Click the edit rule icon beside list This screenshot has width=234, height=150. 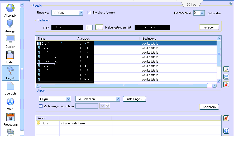(226, 69)
